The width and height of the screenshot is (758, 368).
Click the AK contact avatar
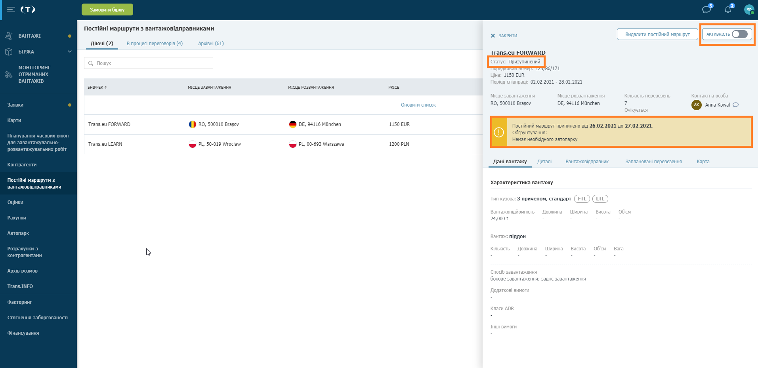[697, 105]
